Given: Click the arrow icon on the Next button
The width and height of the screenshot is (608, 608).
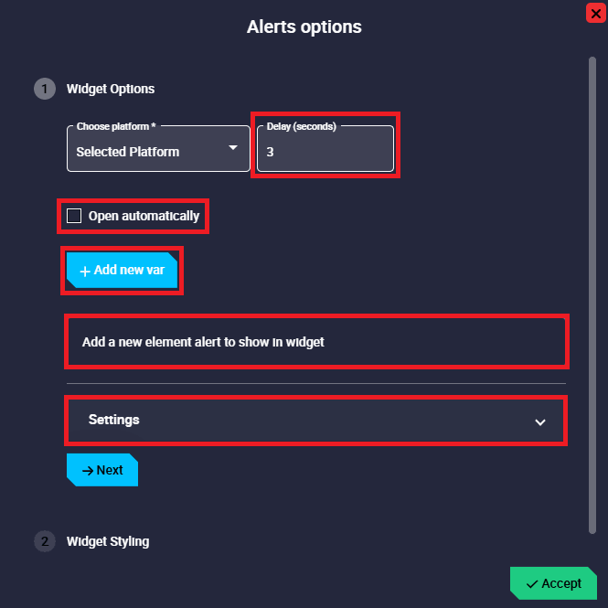Looking at the screenshot, I should 88,470.
